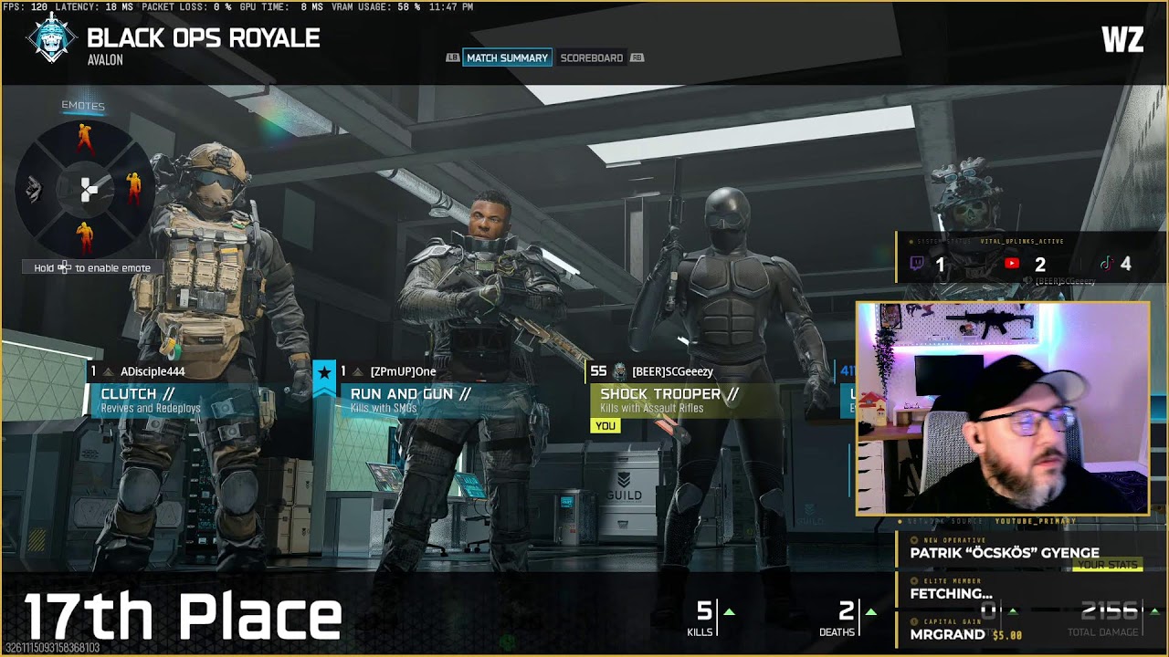This screenshot has height=657, width=1169.
Task: Click the YouTube viewer count icon
Action: [x=1011, y=264]
